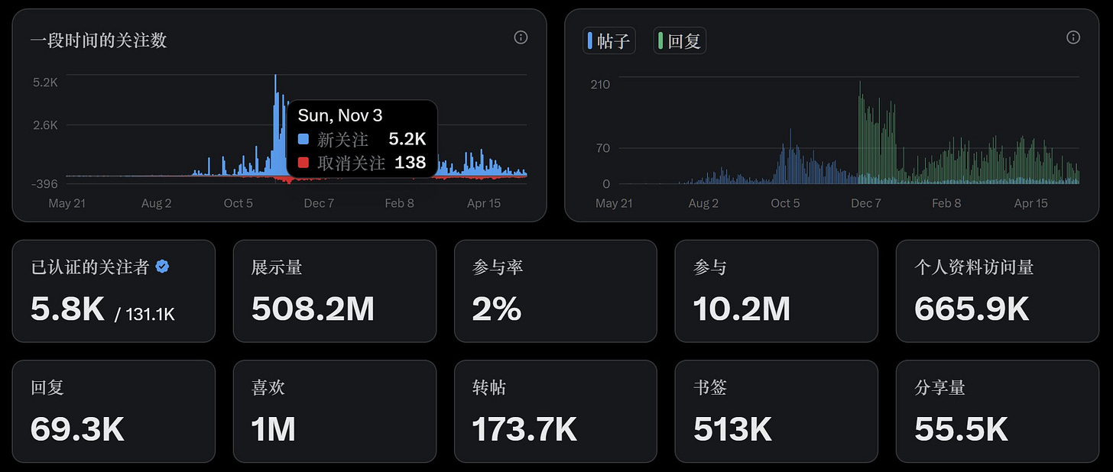Click Dec 7 date on follower chart
1113x472 pixels.
[320, 203]
